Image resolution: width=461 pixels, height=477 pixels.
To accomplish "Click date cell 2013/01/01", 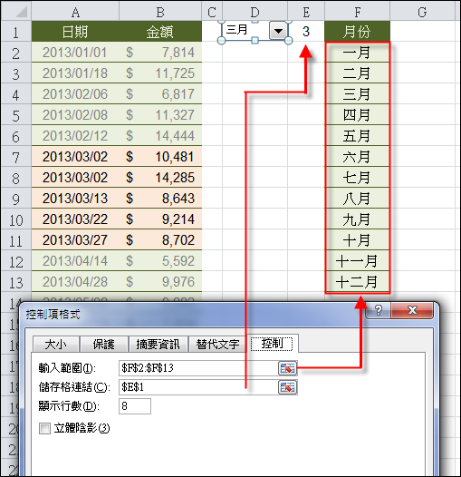I will (x=75, y=53).
